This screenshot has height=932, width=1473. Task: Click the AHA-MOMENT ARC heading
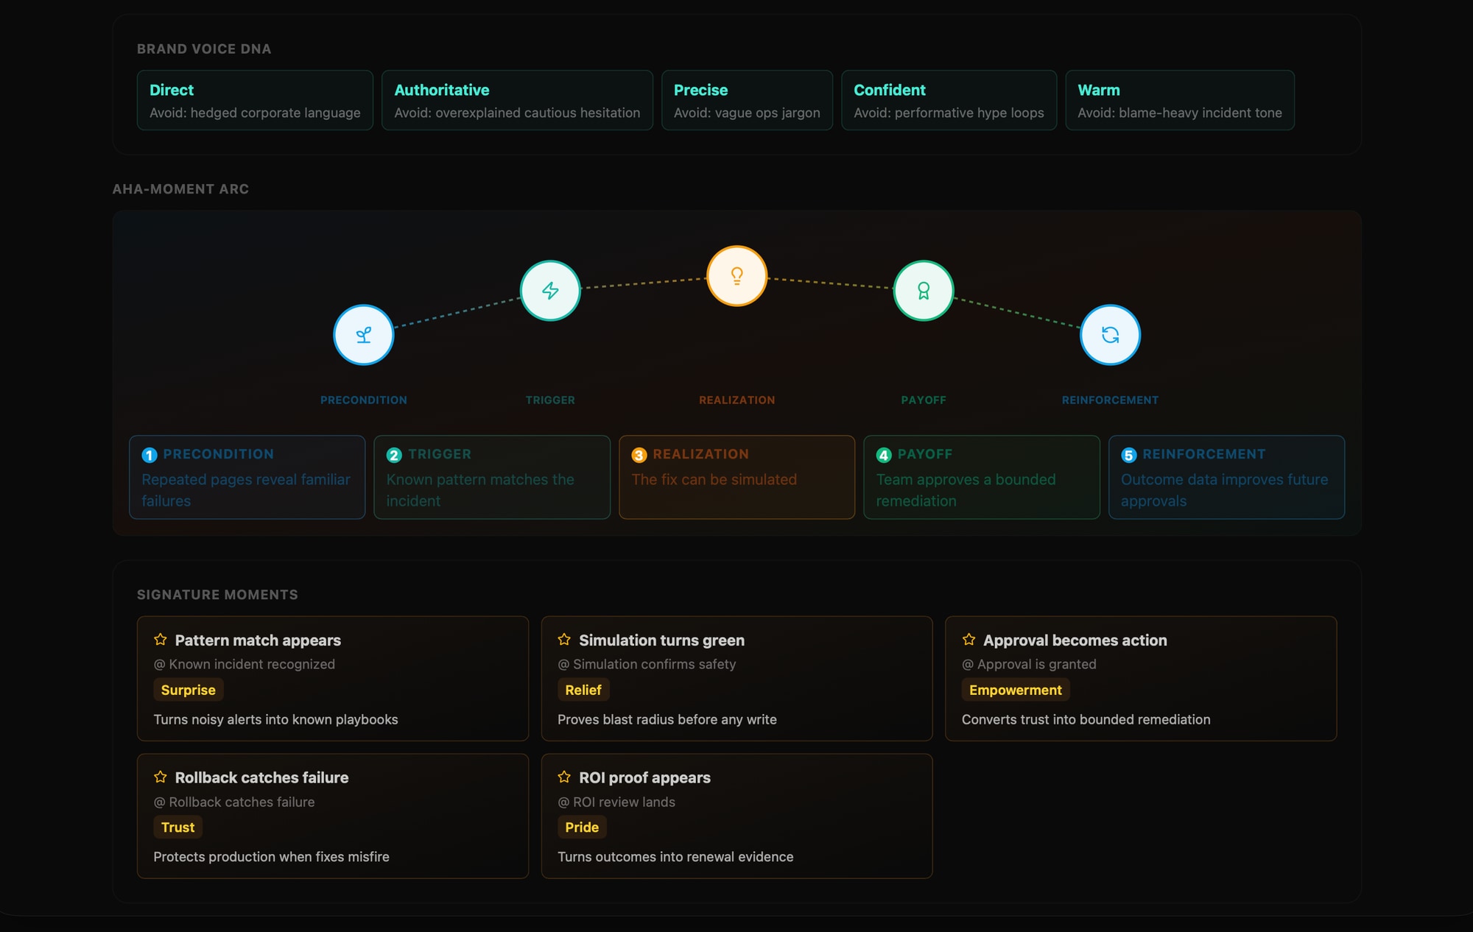tap(180, 188)
